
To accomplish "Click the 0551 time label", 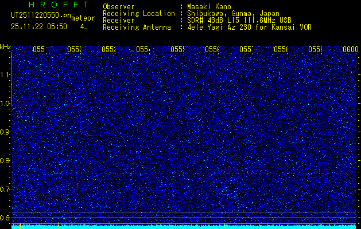I will pyautogui.click(x=40, y=49).
